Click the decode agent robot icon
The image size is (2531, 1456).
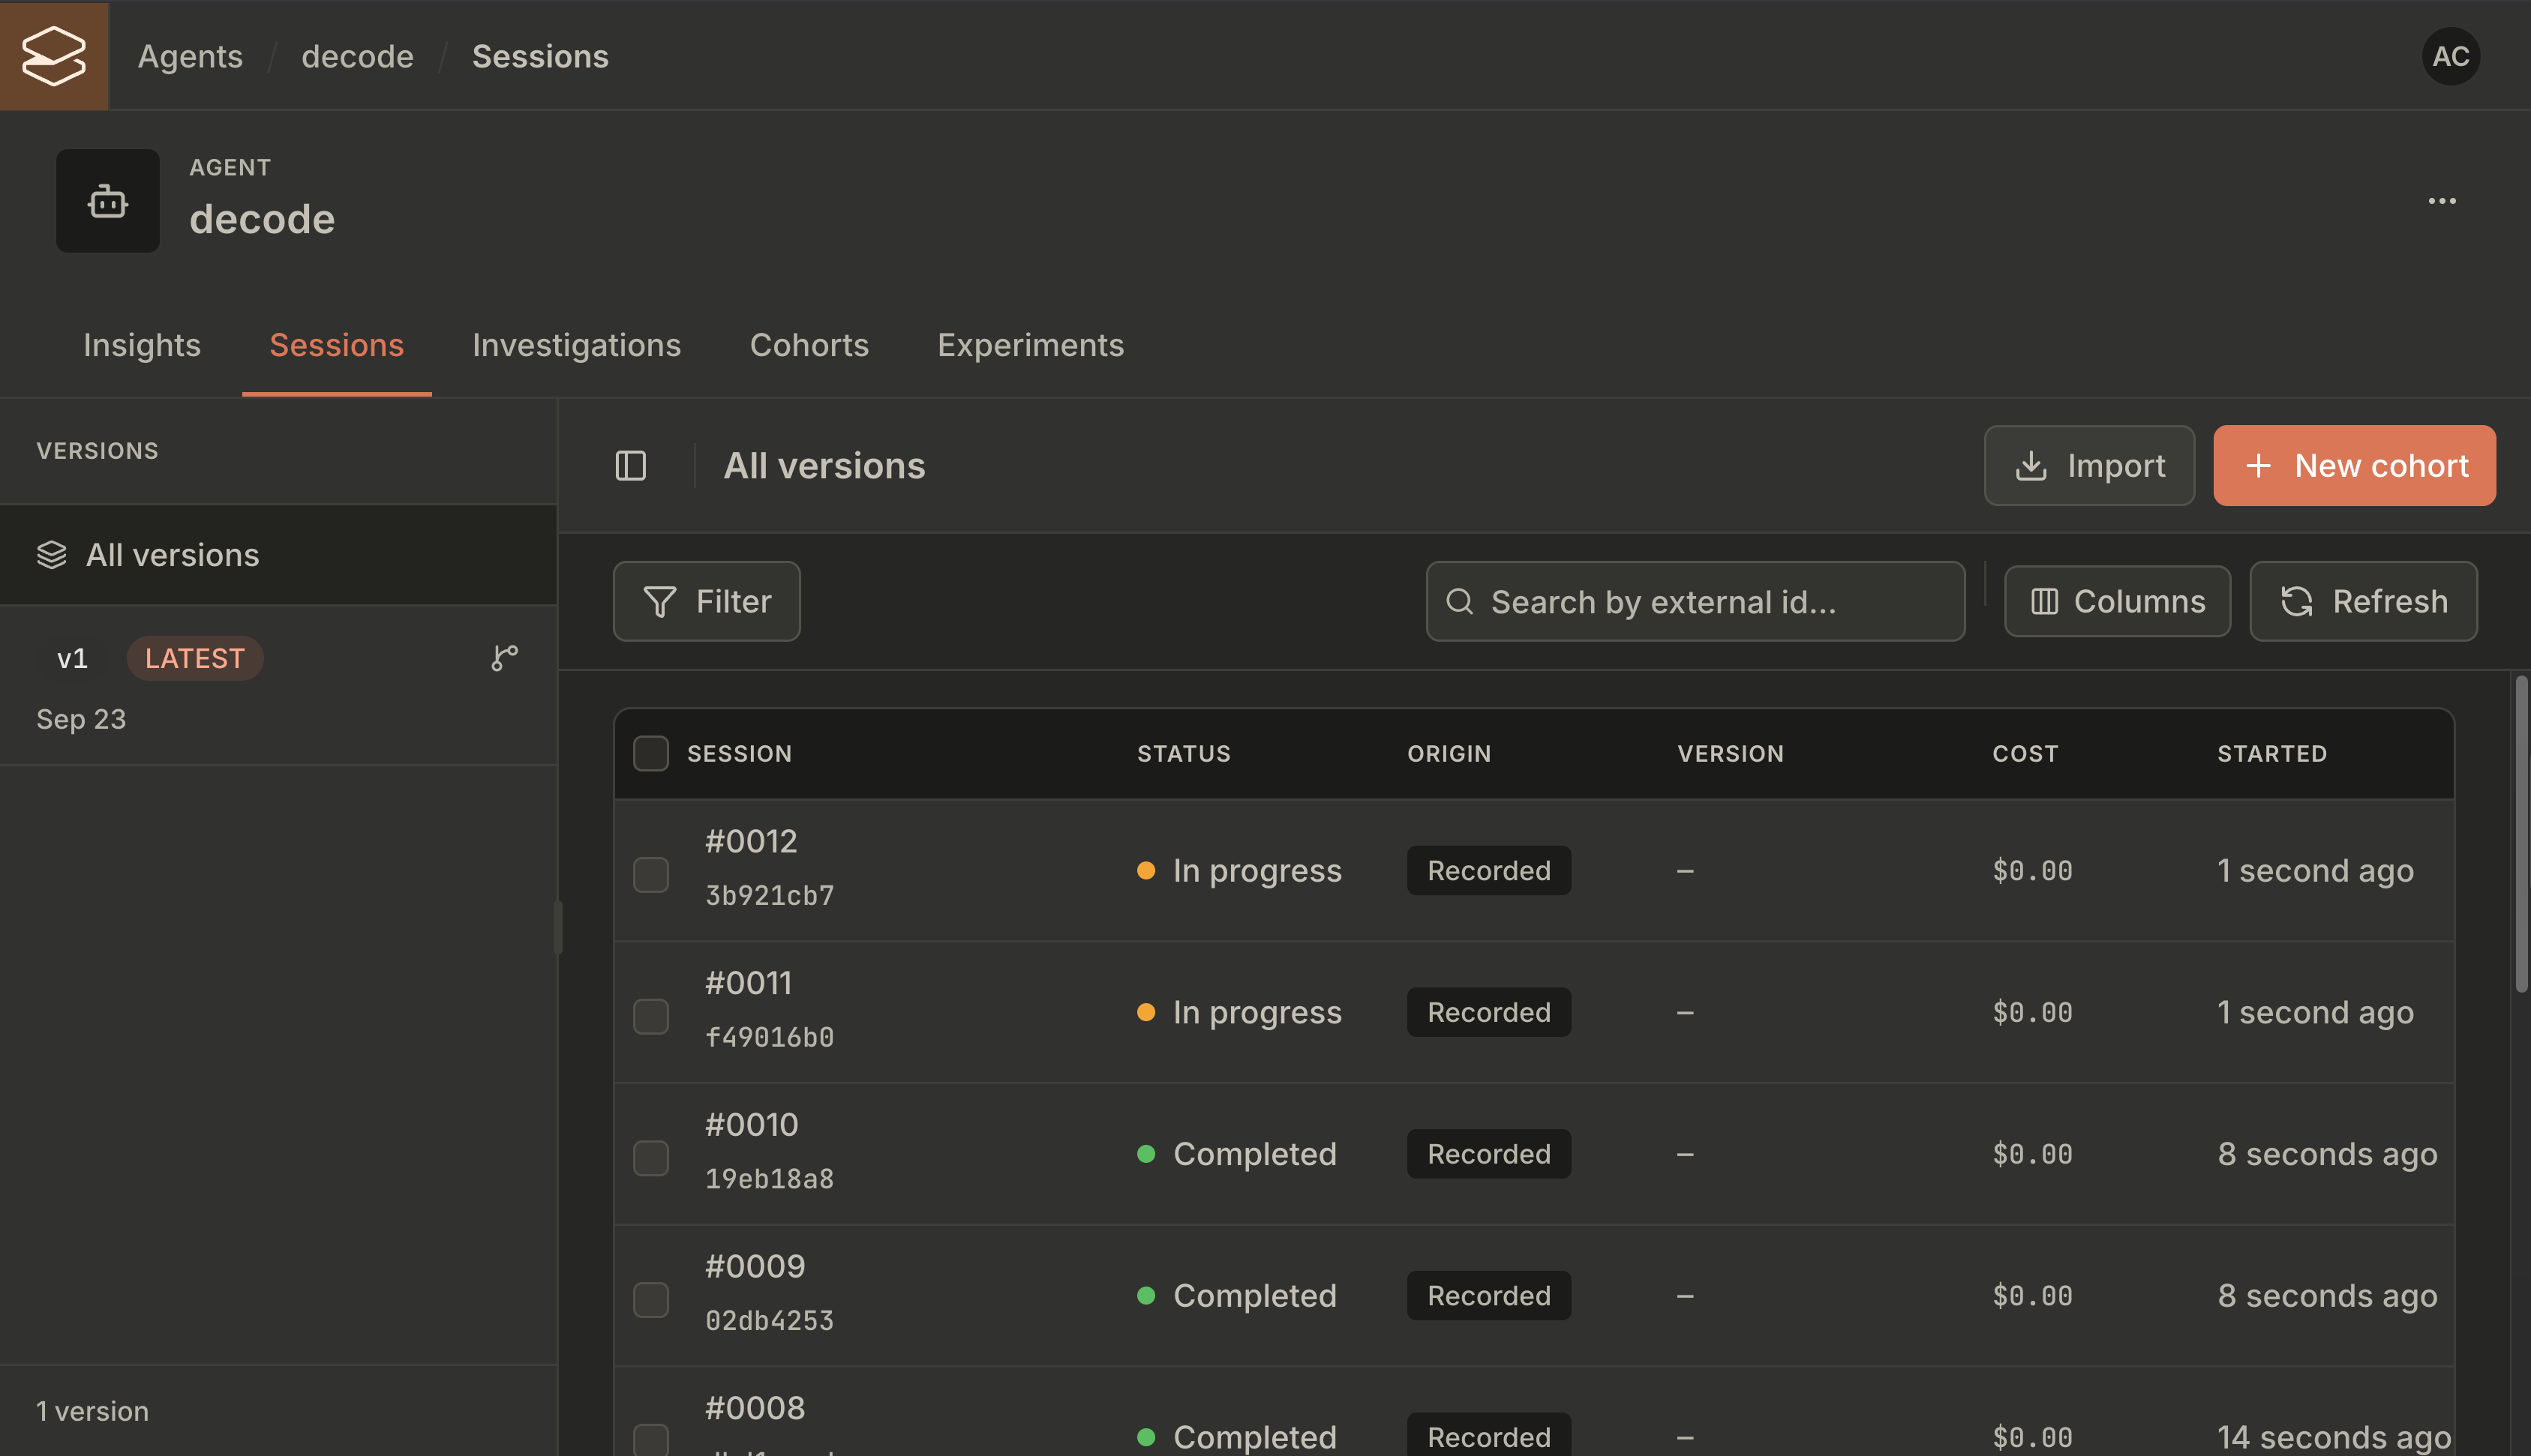108,201
